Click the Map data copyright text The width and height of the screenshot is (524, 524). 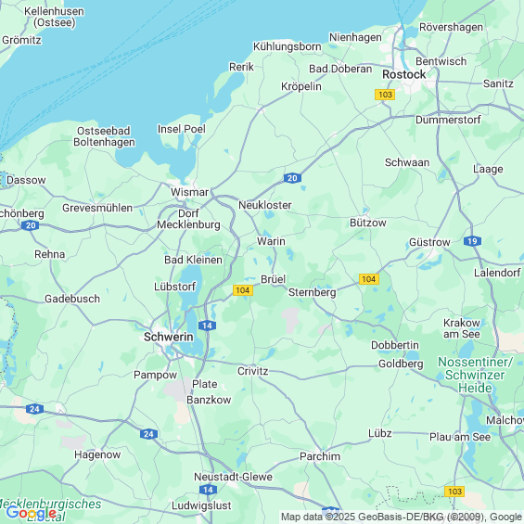tap(402, 517)
